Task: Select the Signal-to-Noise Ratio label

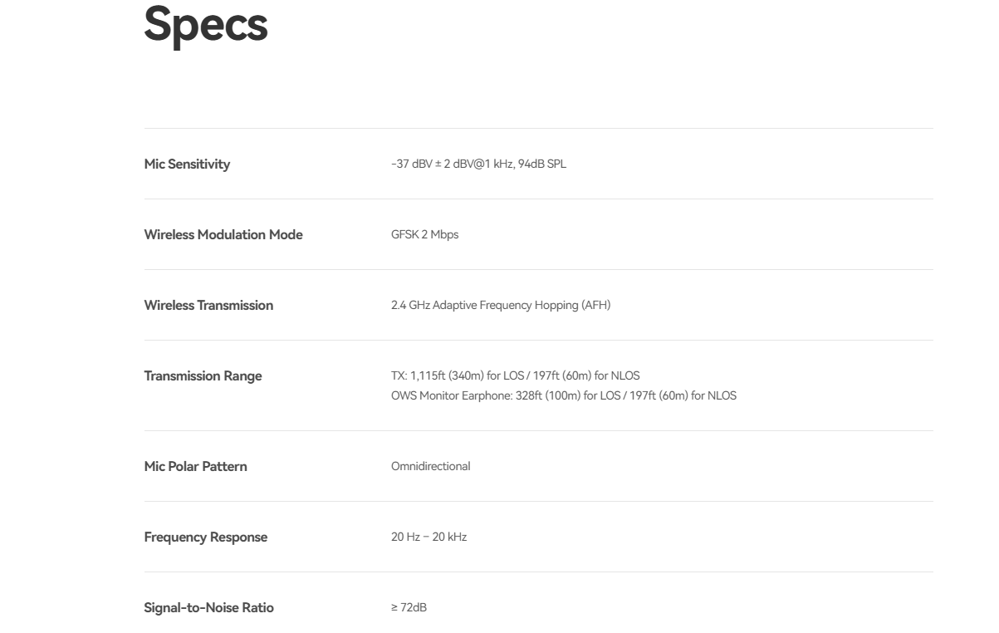Action: pos(208,608)
